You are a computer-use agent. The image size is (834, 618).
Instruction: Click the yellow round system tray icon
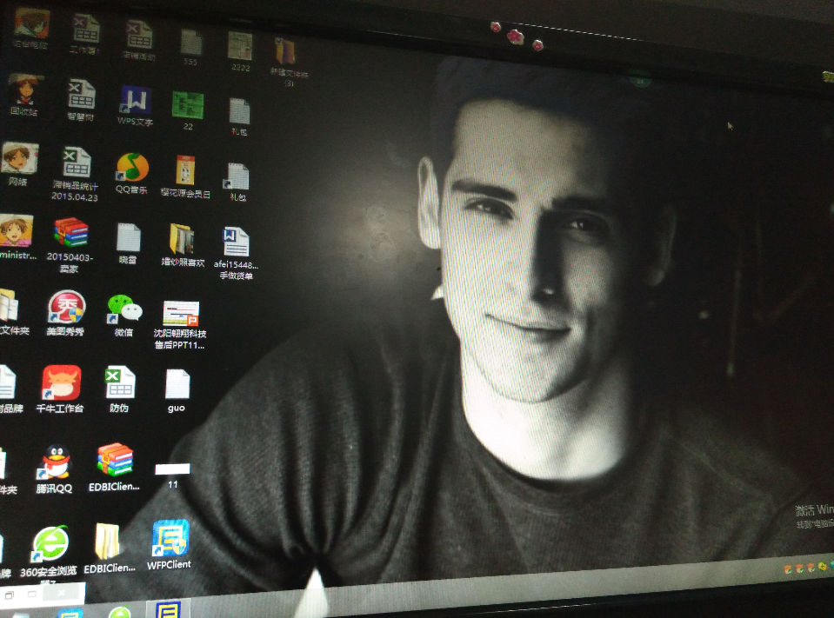(x=822, y=568)
